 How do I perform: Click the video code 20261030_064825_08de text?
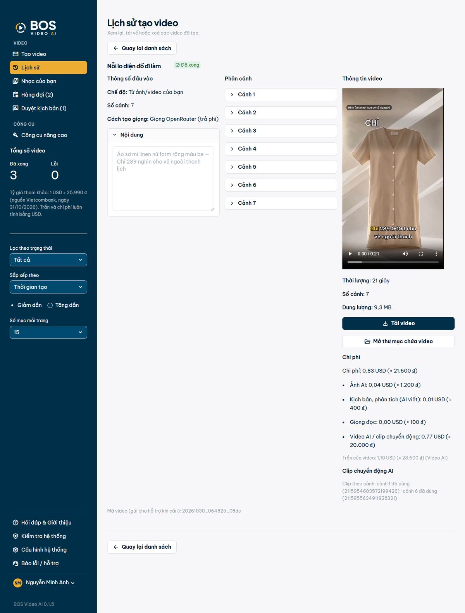pos(212,511)
